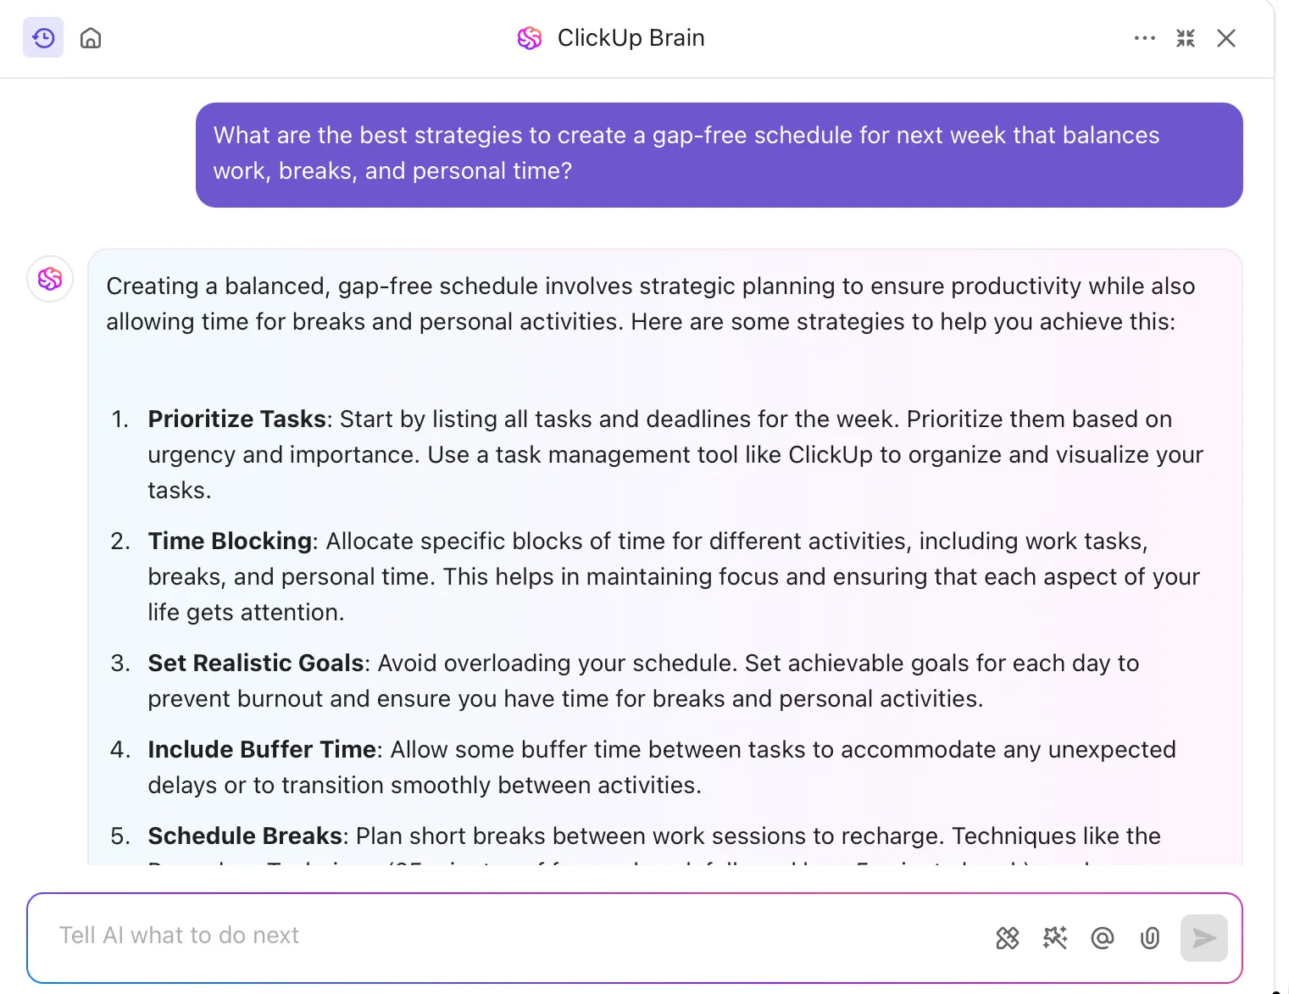Click the Brain avatar beside the response
Screen dimensions: 1289x994
coord(50,279)
